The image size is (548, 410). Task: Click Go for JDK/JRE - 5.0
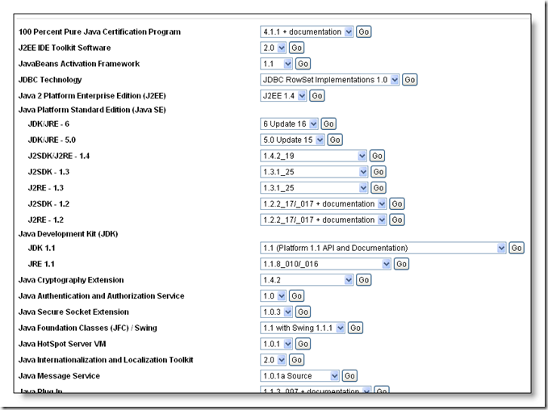335,140
